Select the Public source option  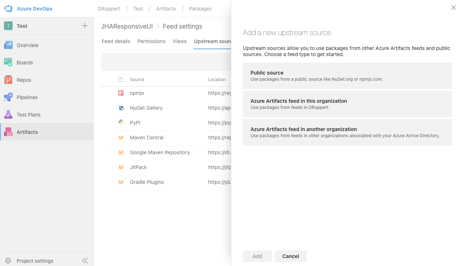347,76
